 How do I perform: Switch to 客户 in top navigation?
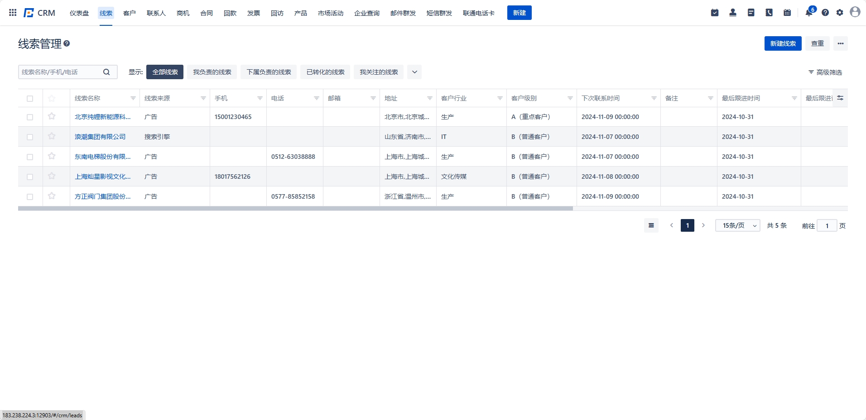tap(130, 13)
